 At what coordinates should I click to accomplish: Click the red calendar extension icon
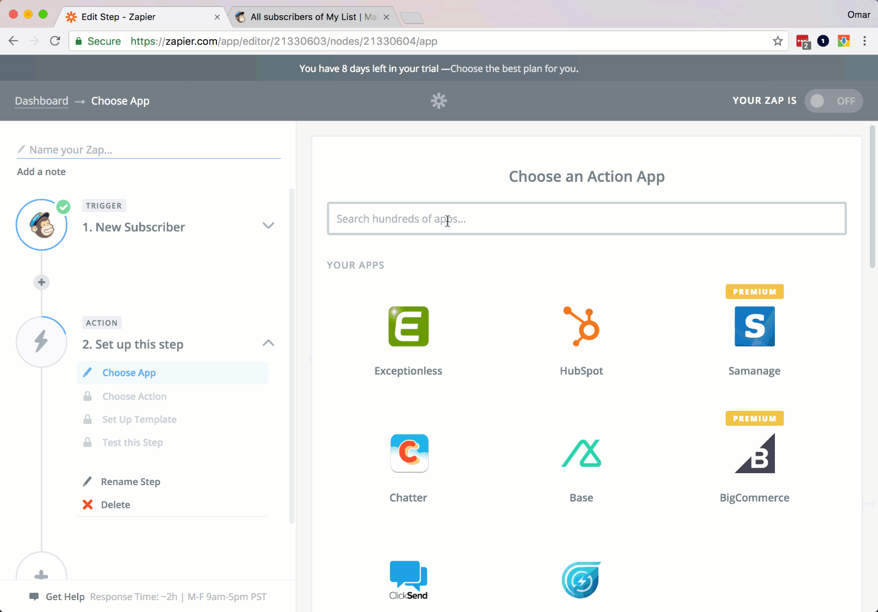[x=803, y=41]
